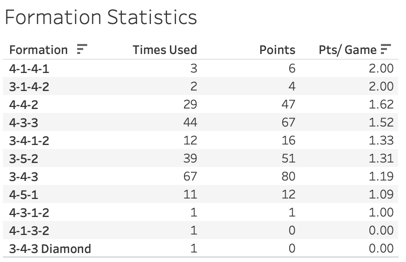Select the 67 Times Used cell

(189, 176)
